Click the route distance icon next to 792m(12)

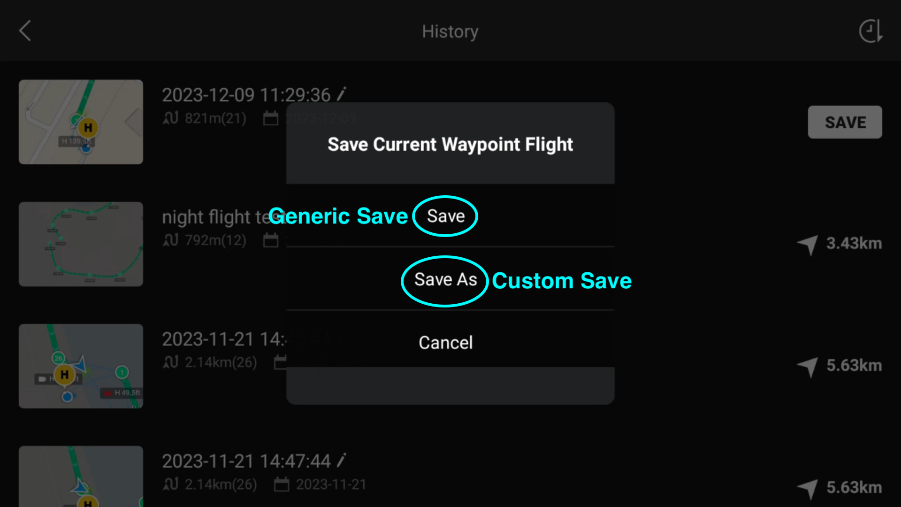[171, 240]
